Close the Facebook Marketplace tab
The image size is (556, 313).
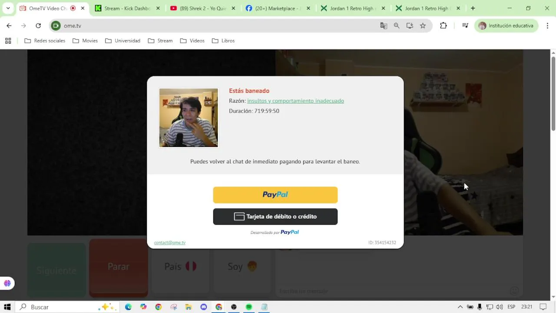(308, 8)
